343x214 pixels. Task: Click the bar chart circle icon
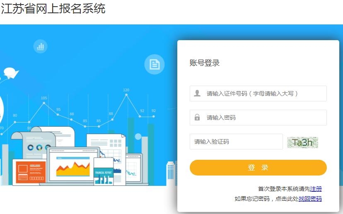[x=41, y=46]
